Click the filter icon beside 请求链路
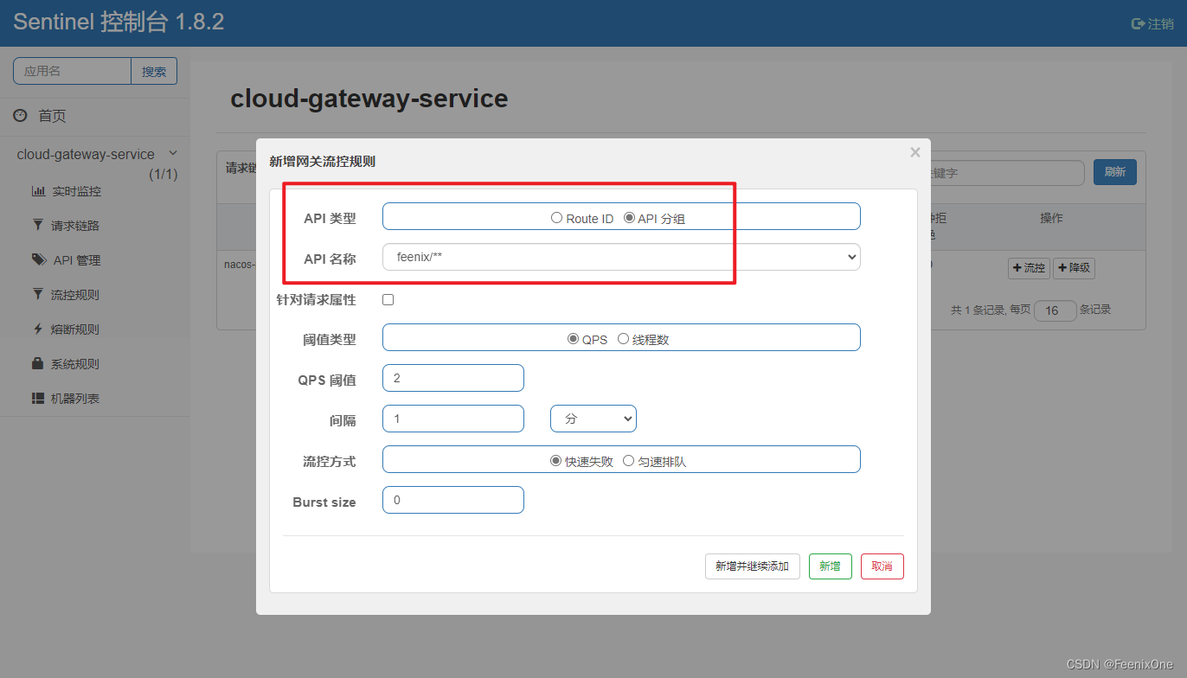The image size is (1187, 678). 37,225
